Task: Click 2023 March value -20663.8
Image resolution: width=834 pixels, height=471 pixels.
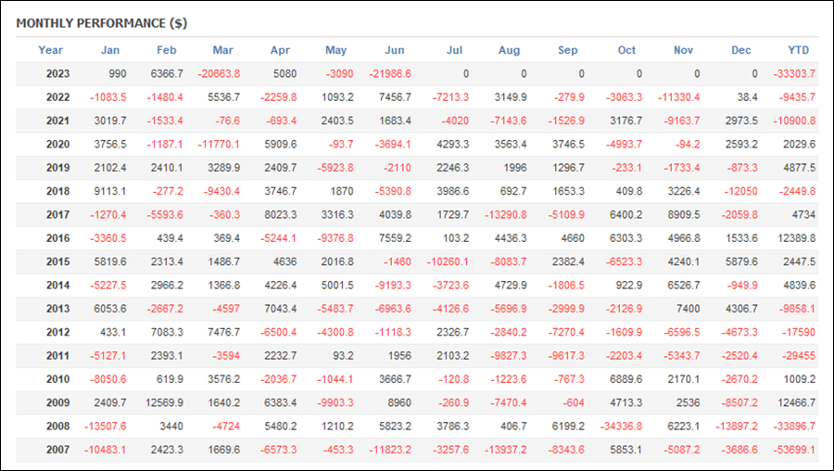Action: [219, 74]
